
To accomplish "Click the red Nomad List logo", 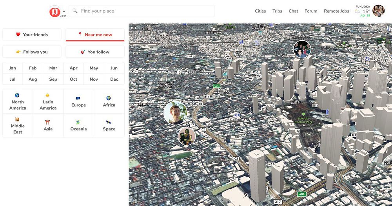I will (x=55, y=12).
